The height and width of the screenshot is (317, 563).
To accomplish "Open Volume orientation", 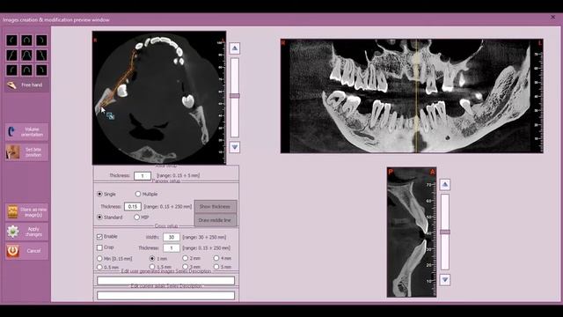I will (26, 132).
